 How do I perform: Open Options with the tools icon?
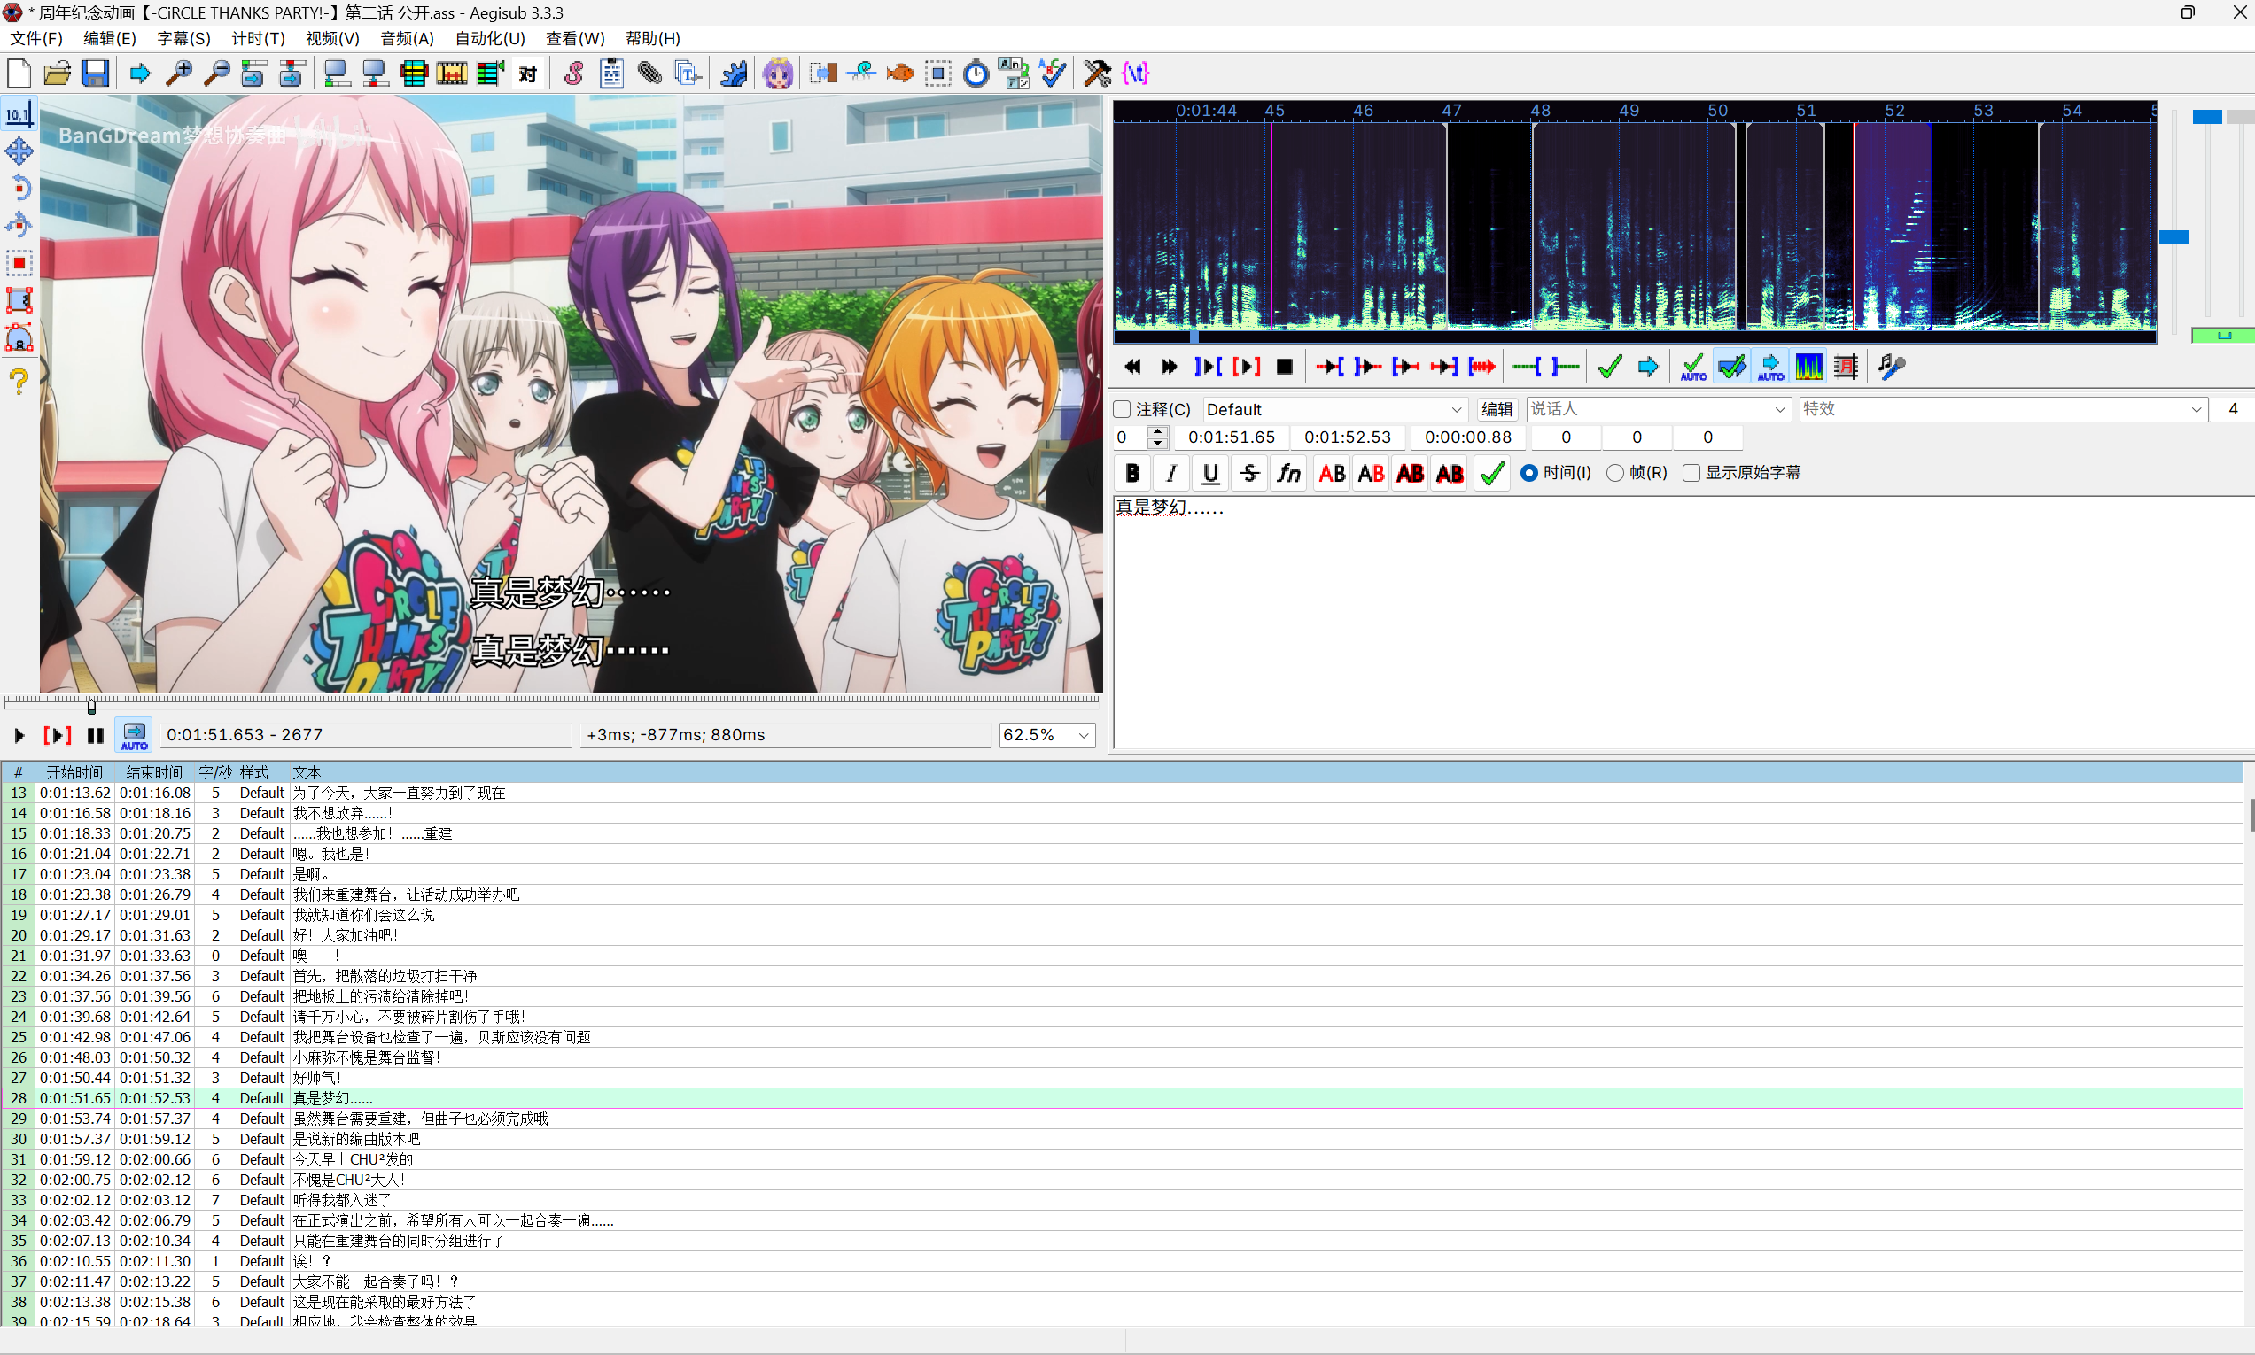point(1097,73)
